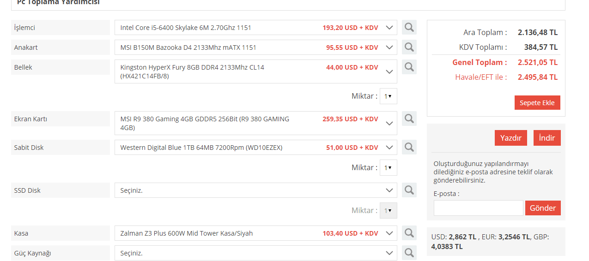Click the 259,35 USD + KDV price
Image resolution: width=589 pixels, height=261 pixels.
coord(350,119)
